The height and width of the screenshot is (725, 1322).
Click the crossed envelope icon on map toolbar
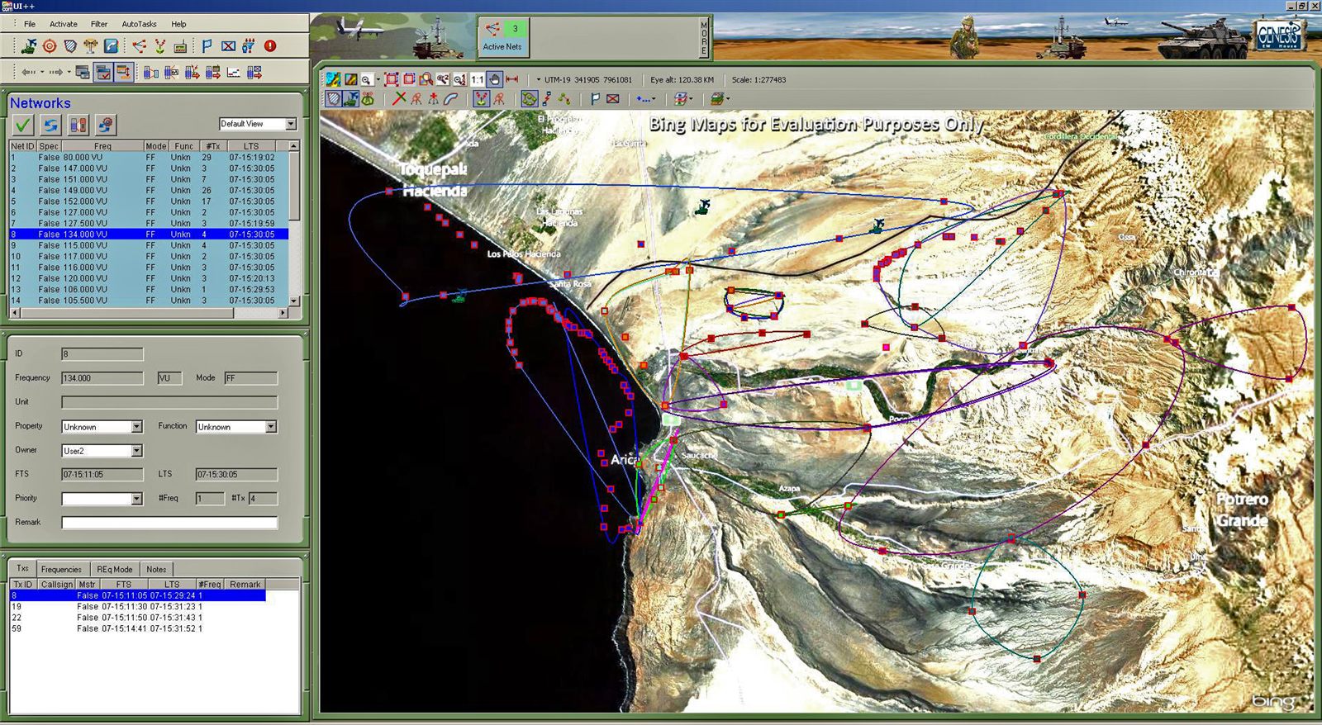pyautogui.click(x=613, y=99)
